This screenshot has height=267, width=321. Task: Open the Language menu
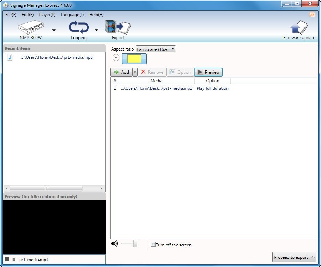click(72, 15)
